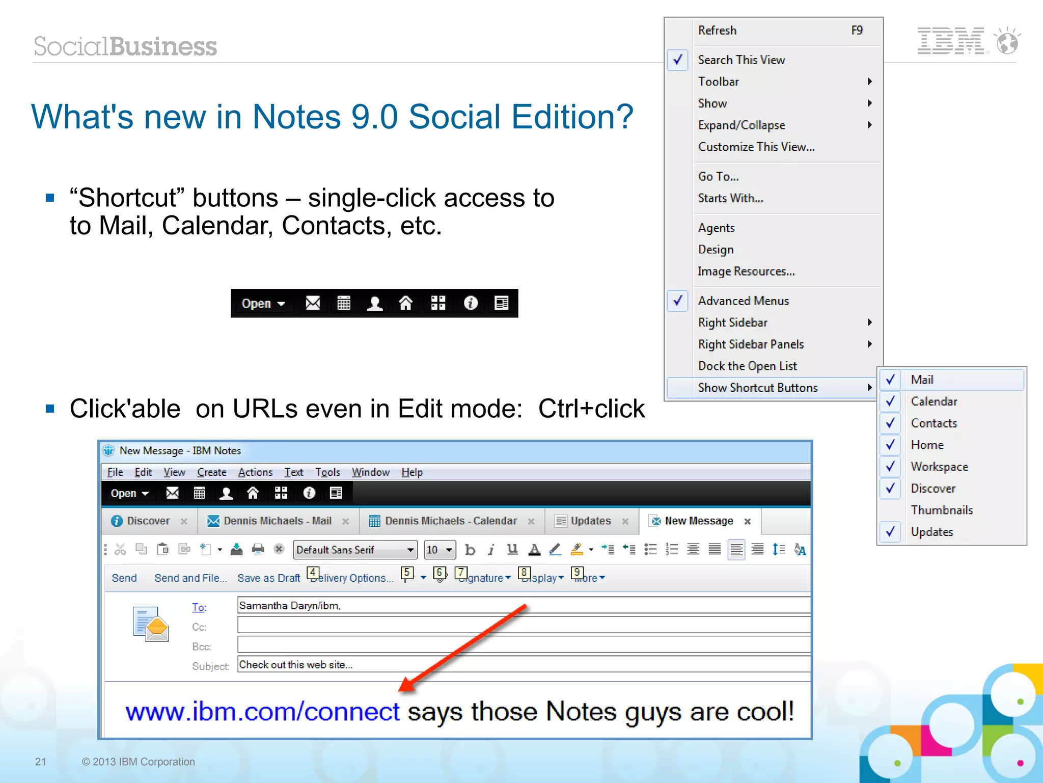Click the Print icon in the editing toolbar

258,549
